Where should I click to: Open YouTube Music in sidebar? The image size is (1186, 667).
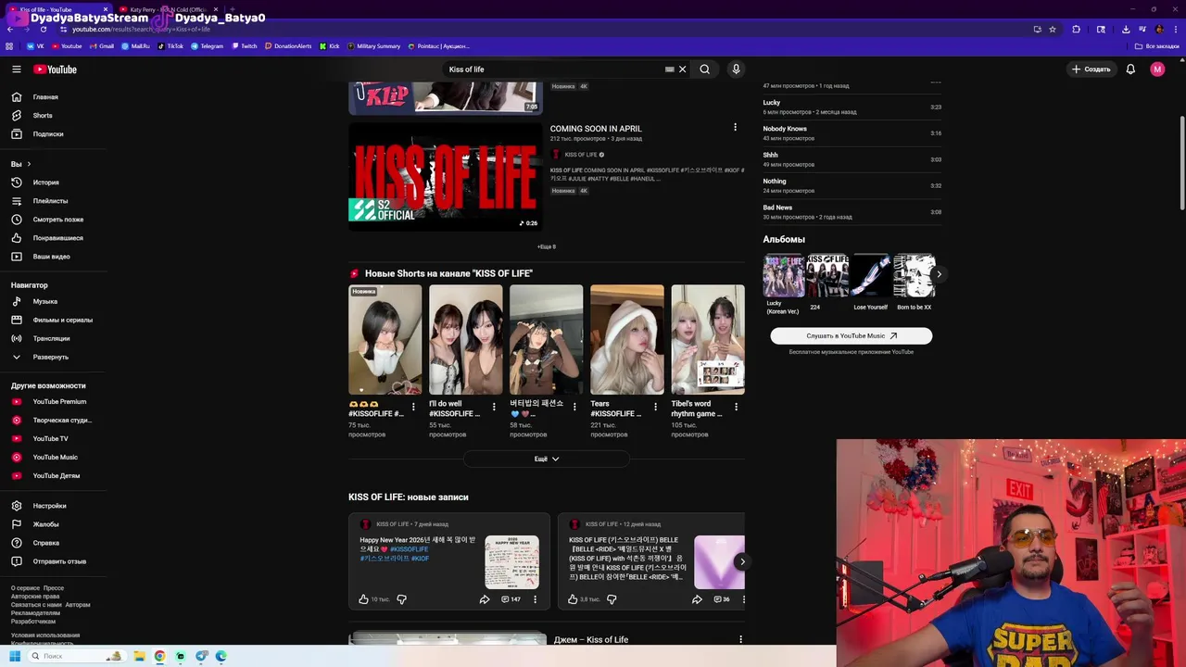click(x=52, y=458)
